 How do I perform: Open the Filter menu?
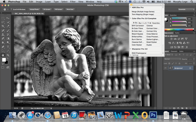[73, 2]
